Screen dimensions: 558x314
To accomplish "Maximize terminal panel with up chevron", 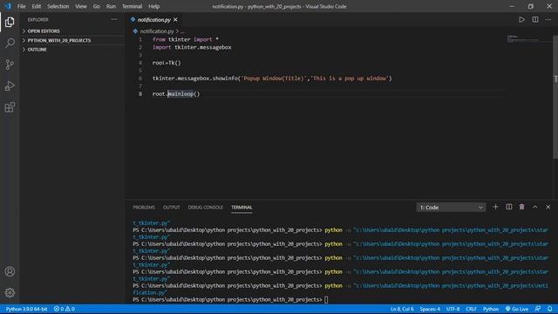I will click(534, 207).
